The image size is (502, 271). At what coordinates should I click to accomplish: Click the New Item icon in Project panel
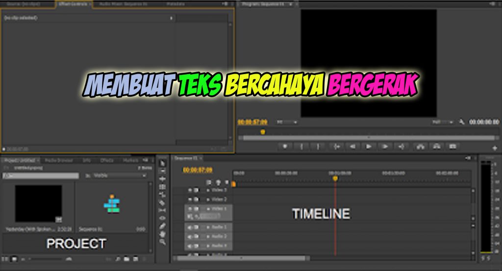(136, 259)
